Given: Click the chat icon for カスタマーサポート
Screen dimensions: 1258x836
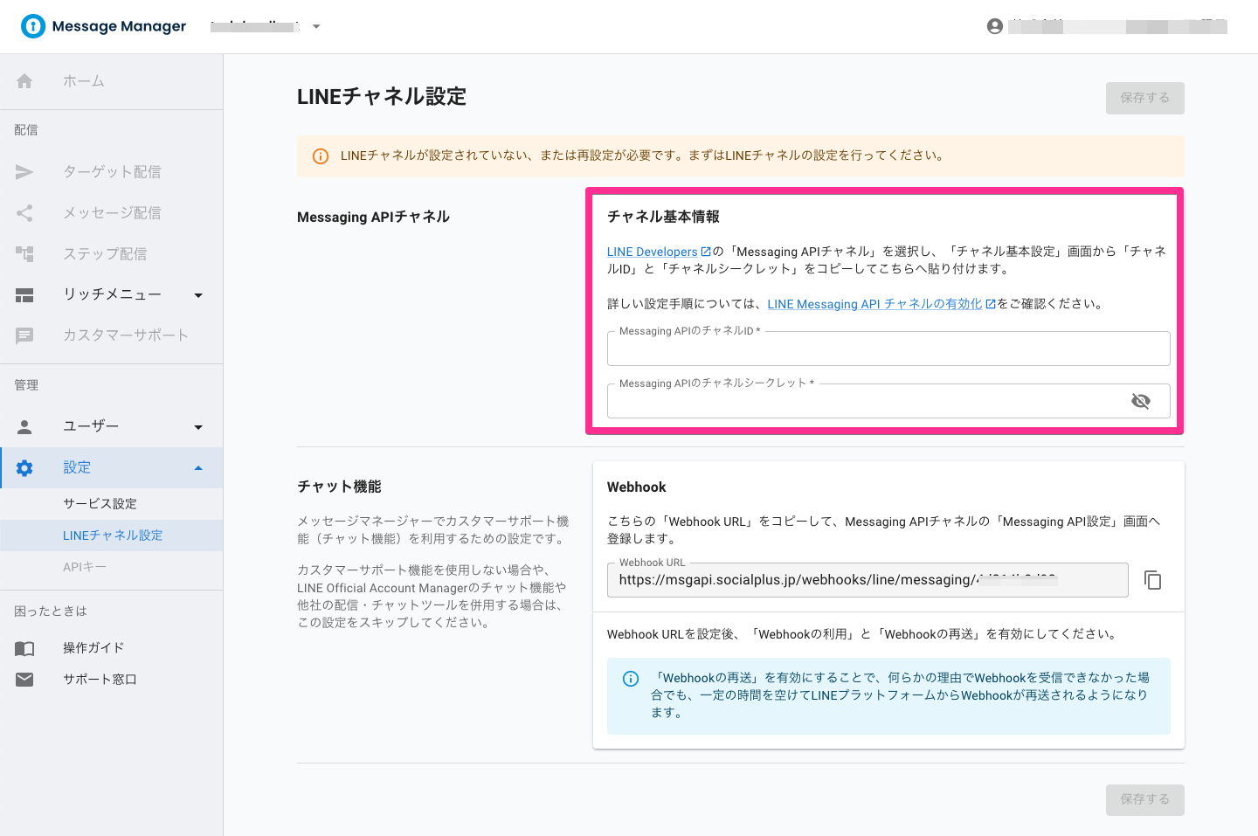Looking at the screenshot, I should click(x=24, y=335).
